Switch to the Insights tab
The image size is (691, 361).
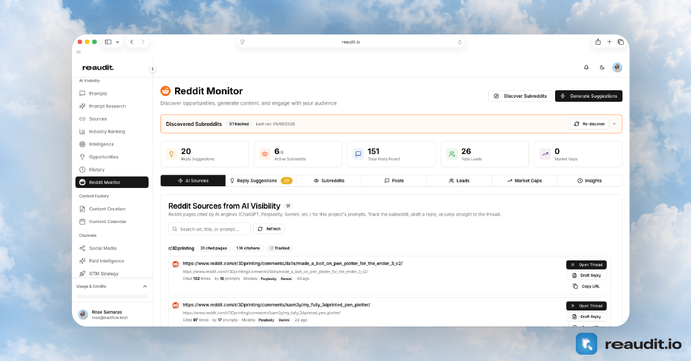[590, 180]
